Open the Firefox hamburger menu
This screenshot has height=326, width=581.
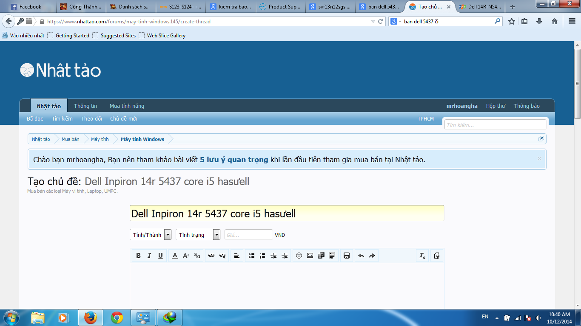[x=572, y=21]
